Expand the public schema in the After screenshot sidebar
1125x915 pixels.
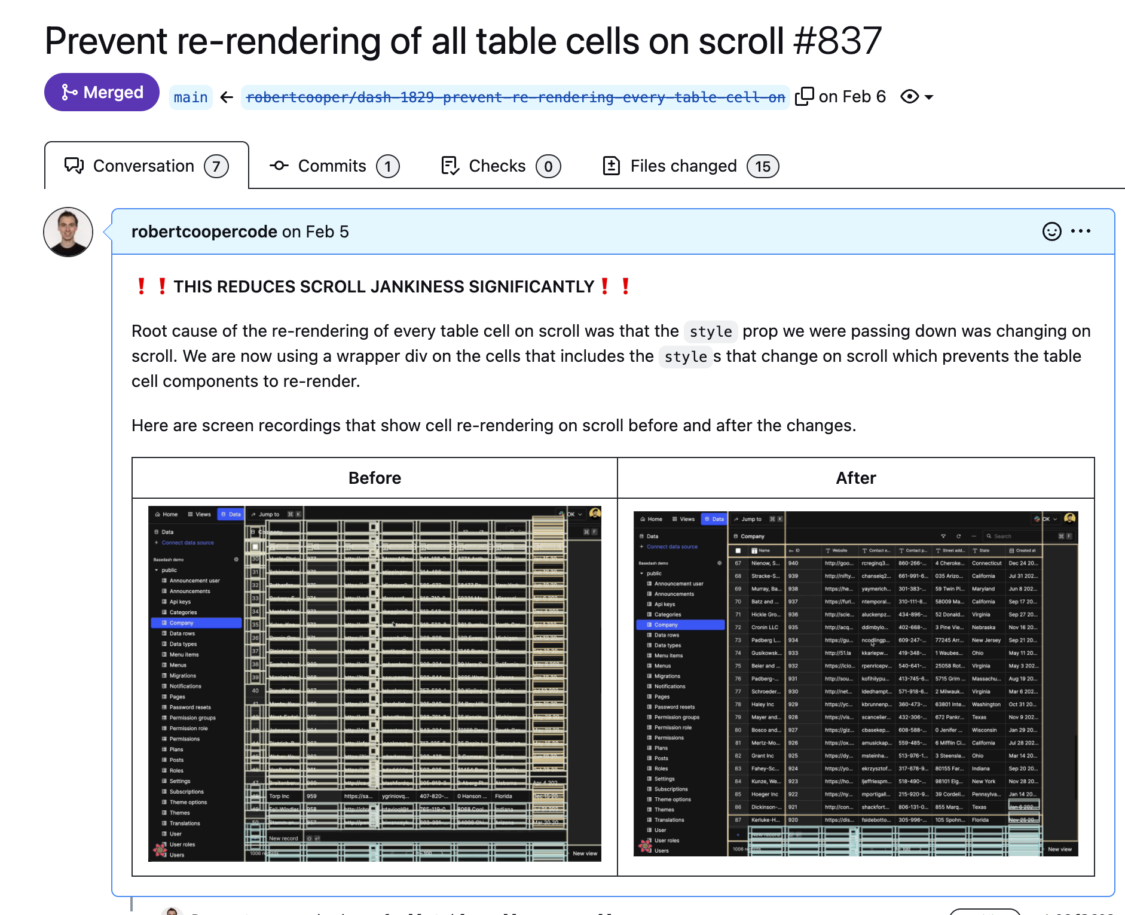[x=641, y=573]
